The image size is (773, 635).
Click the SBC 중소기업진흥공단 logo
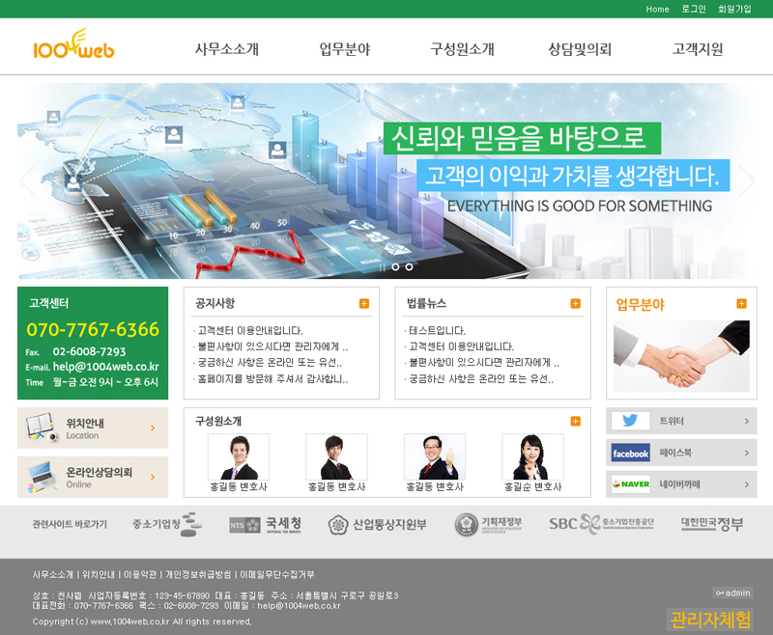(601, 524)
